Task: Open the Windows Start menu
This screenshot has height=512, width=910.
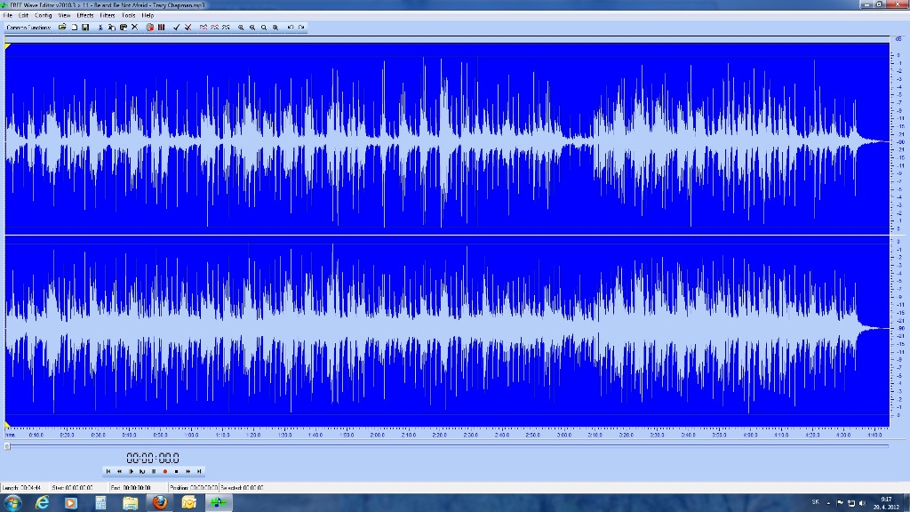Action: 12,503
